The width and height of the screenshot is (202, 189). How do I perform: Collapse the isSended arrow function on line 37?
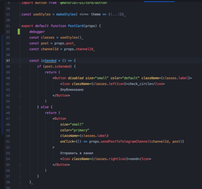click(x=20, y=61)
